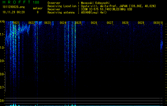
Task: Click the 'meteor' label
Action: point(38,8)
